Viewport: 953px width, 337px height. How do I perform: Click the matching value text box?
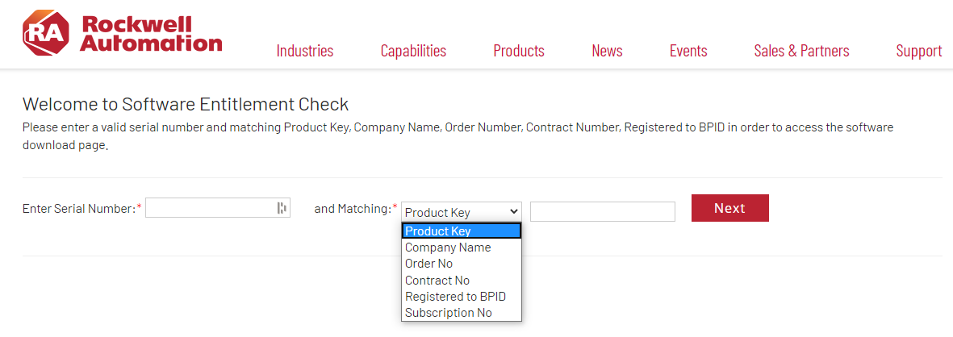point(602,211)
